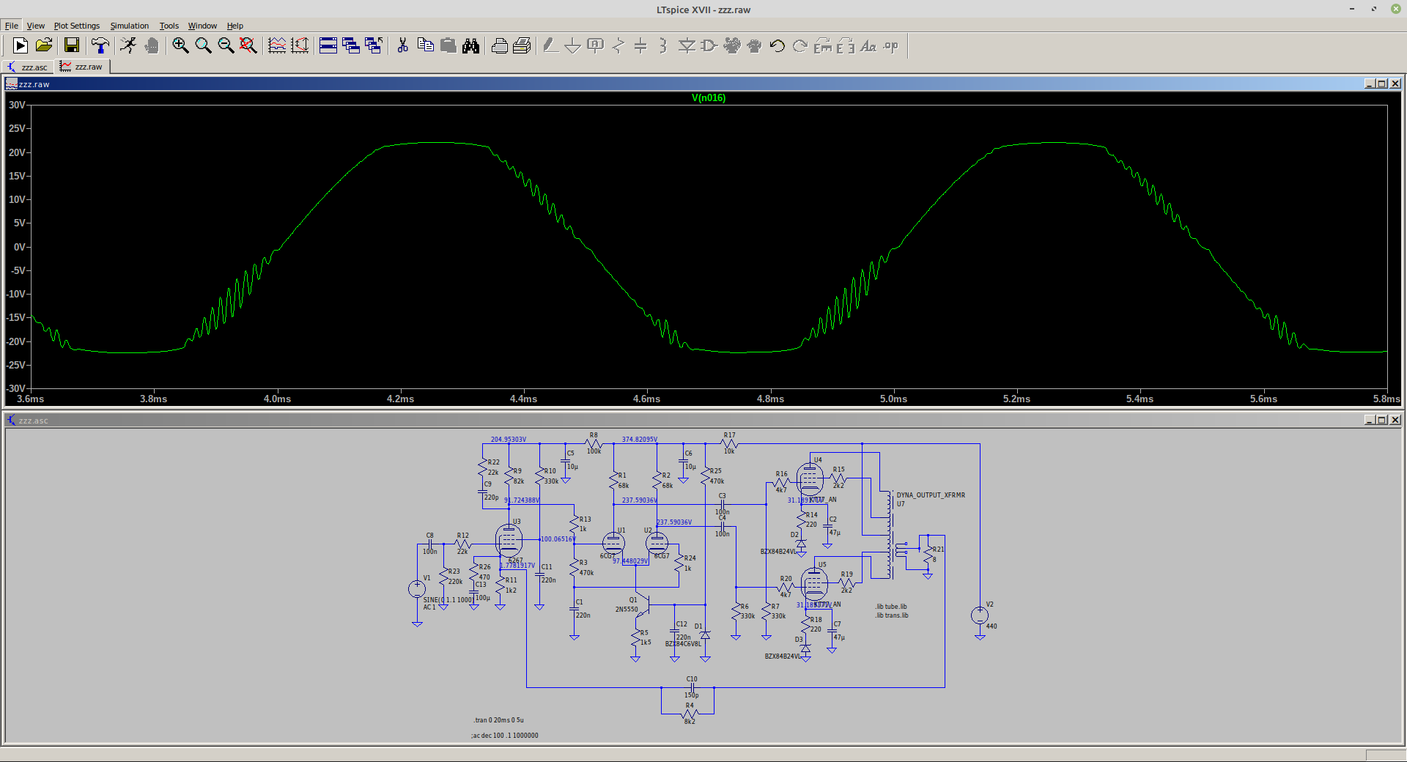1407x762 pixels.
Task: Click the V2 440 voltage source symbol
Action: [980, 615]
